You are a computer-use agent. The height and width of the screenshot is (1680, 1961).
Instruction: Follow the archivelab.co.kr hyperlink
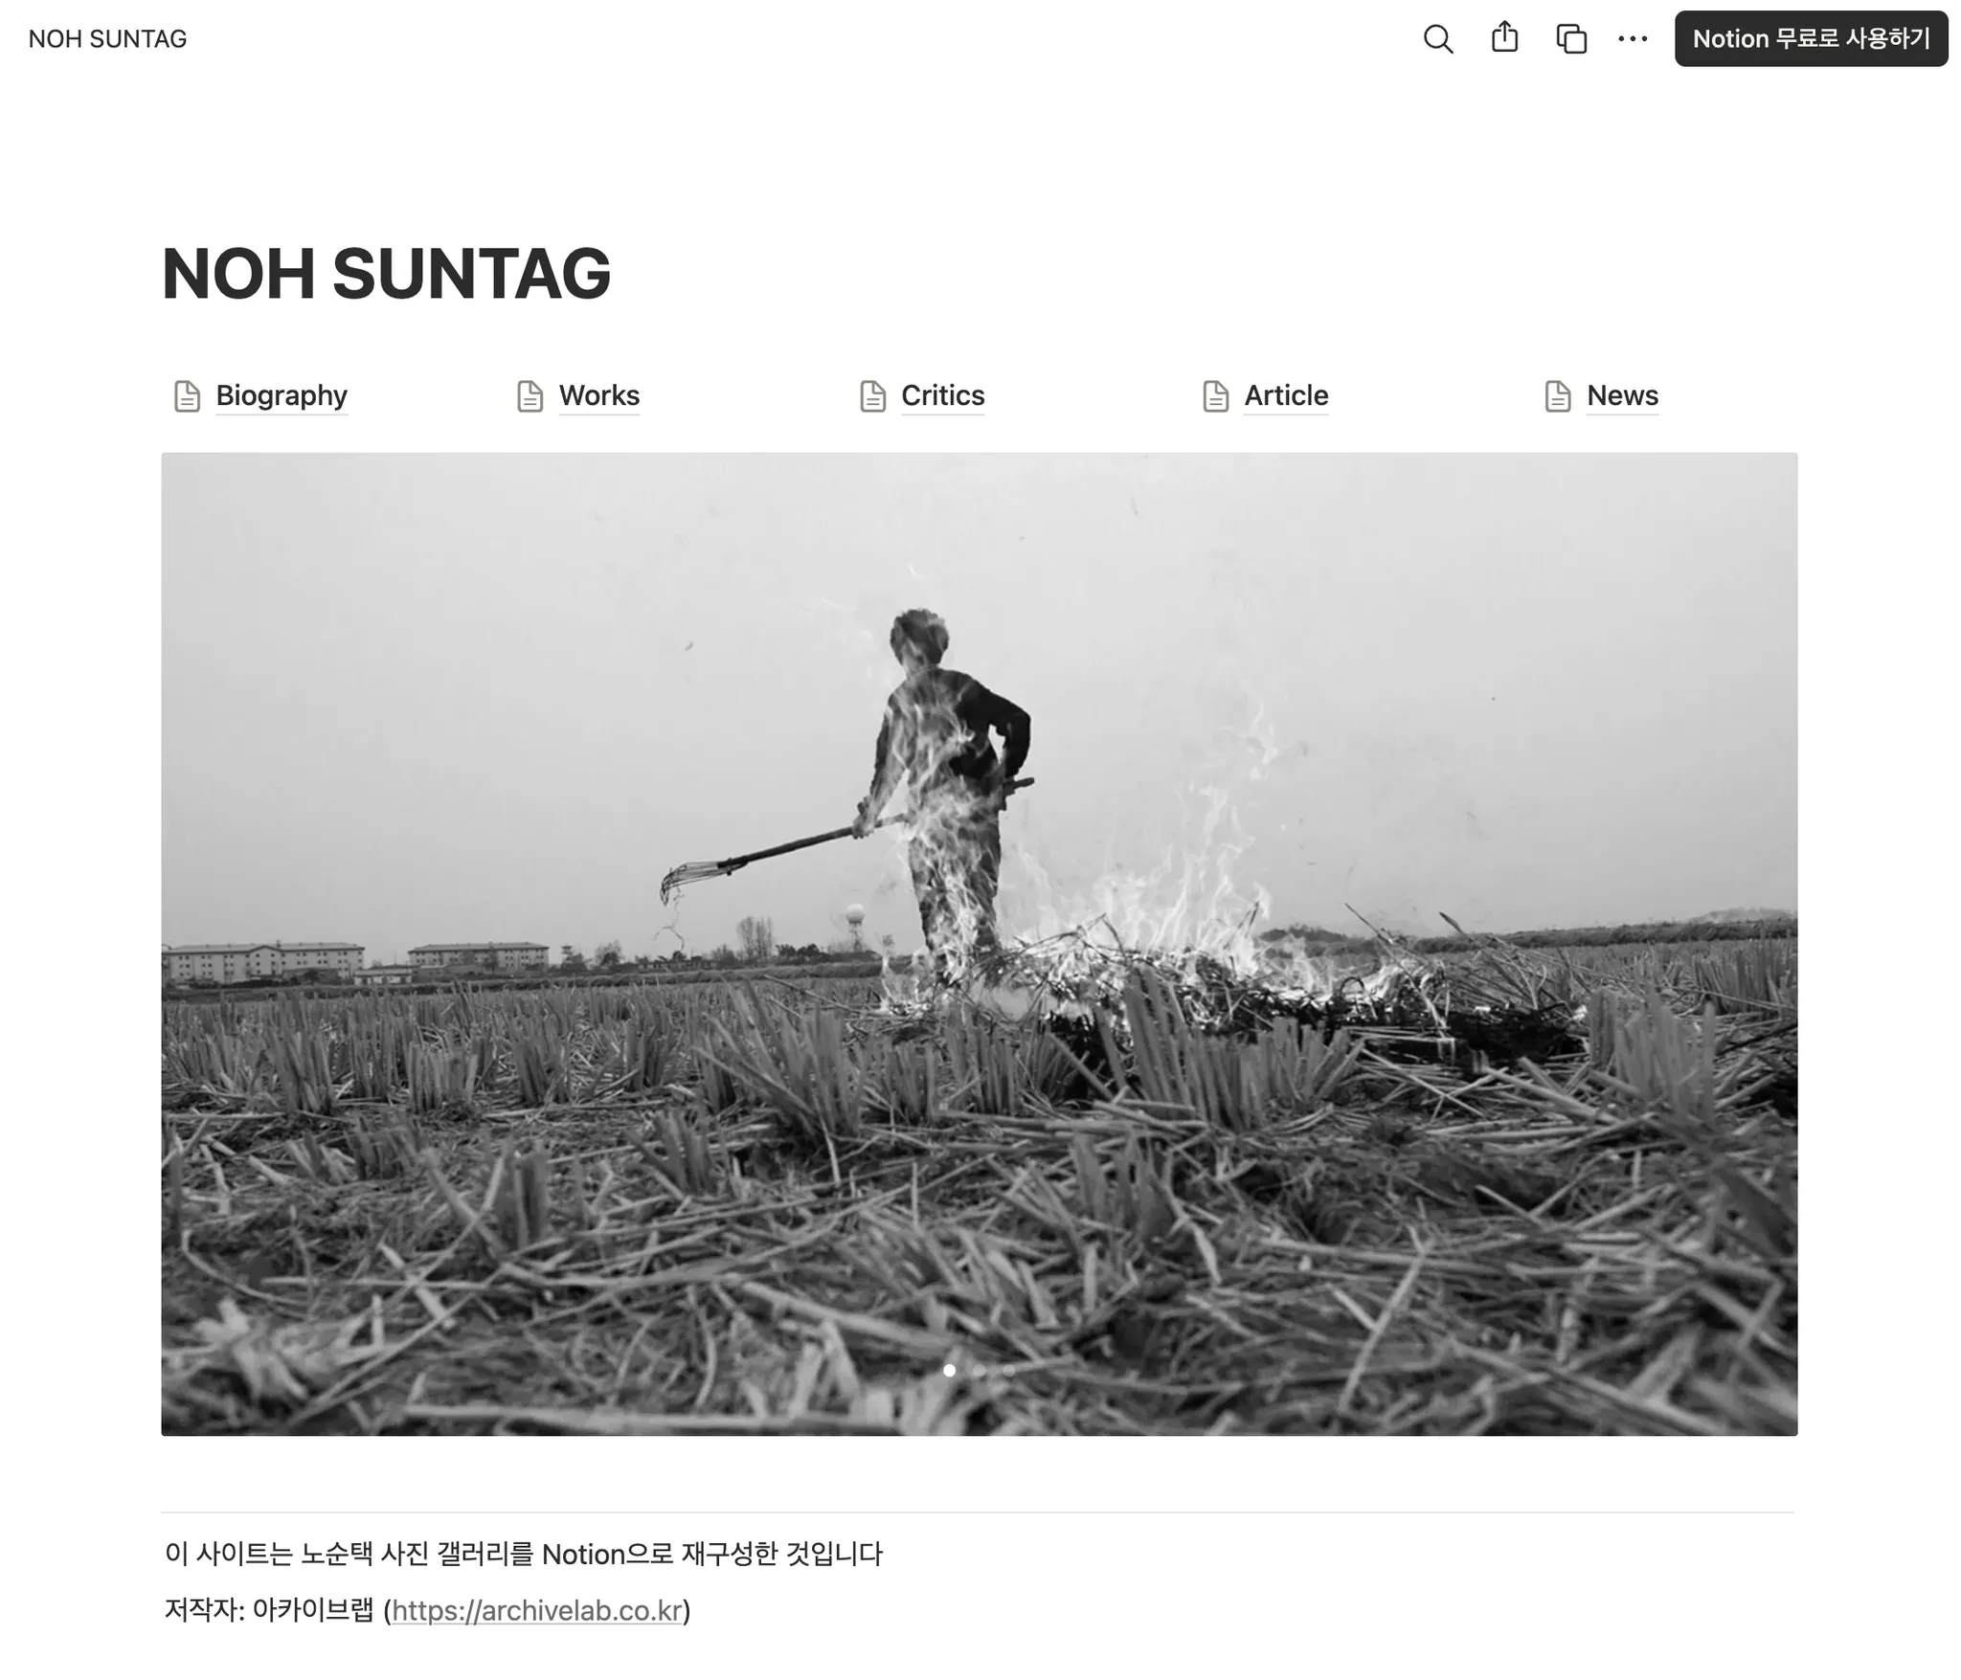[537, 1611]
